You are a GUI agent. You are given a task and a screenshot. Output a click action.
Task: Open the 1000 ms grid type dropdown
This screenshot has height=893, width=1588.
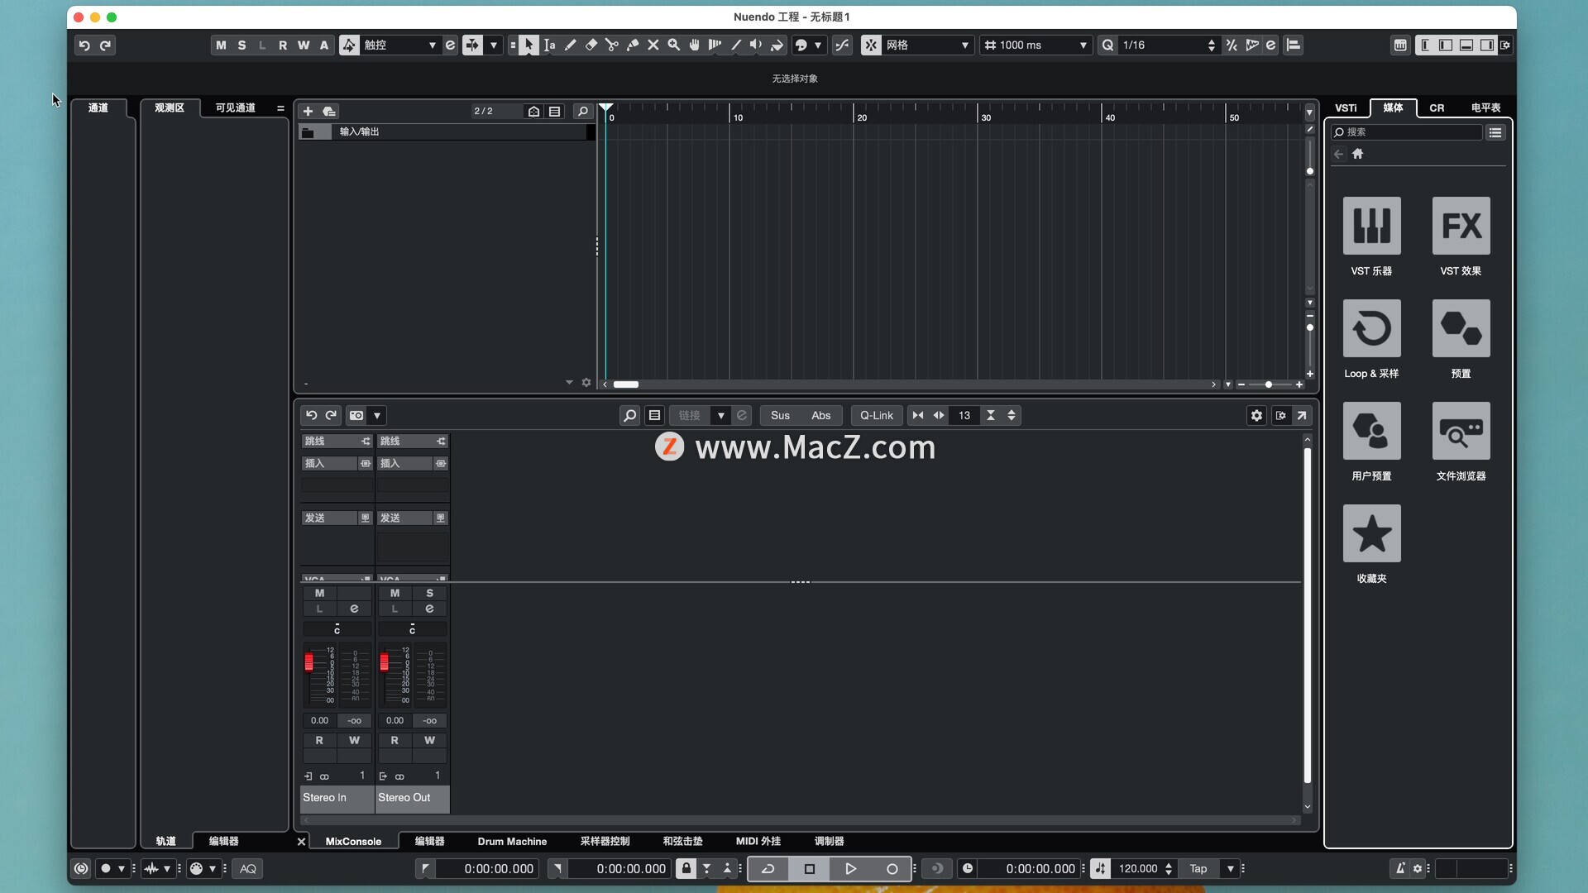(x=1036, y=45)
